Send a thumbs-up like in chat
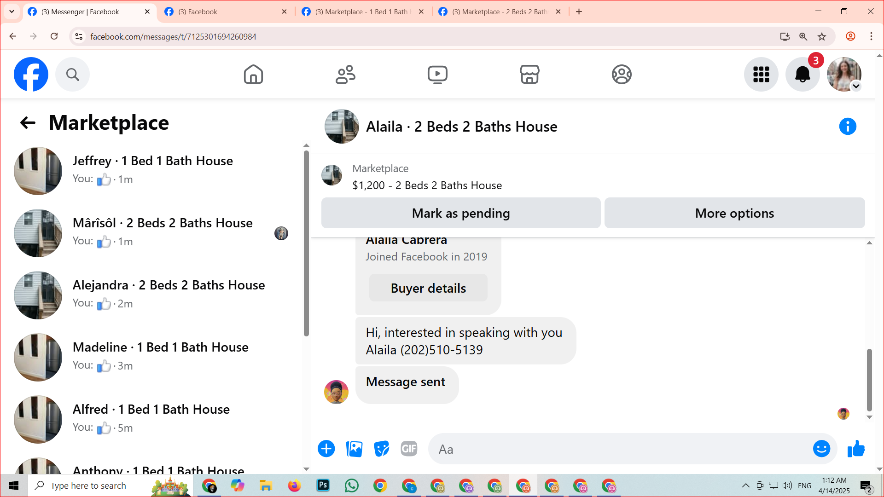884x497 pixels. 856,449
